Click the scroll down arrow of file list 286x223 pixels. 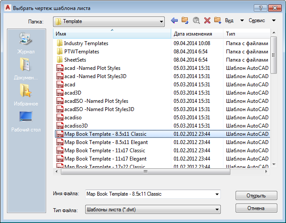pyautogui.click(x=273, y=164)
